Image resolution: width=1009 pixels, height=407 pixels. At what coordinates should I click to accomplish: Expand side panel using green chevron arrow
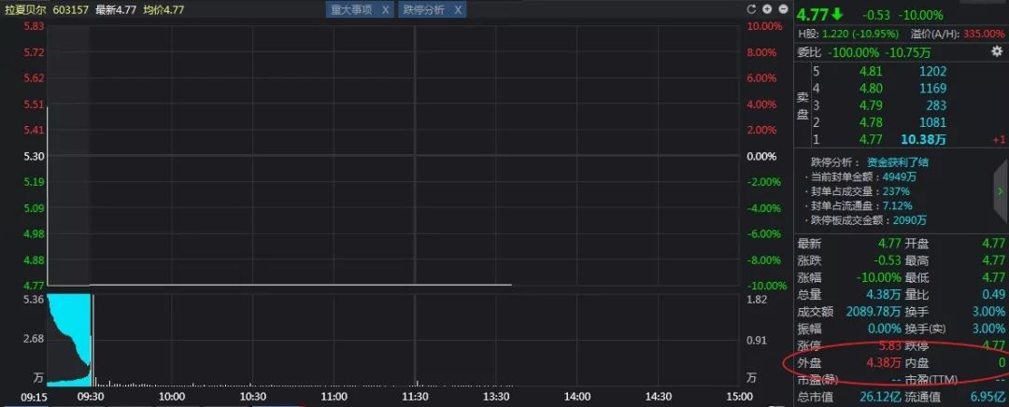coord(1000,190)
